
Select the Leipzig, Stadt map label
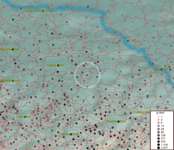[55, 65]
